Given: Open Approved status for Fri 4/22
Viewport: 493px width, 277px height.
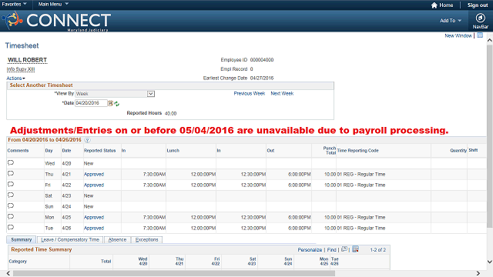Looking at the screenshot, I should pos(94,185).
